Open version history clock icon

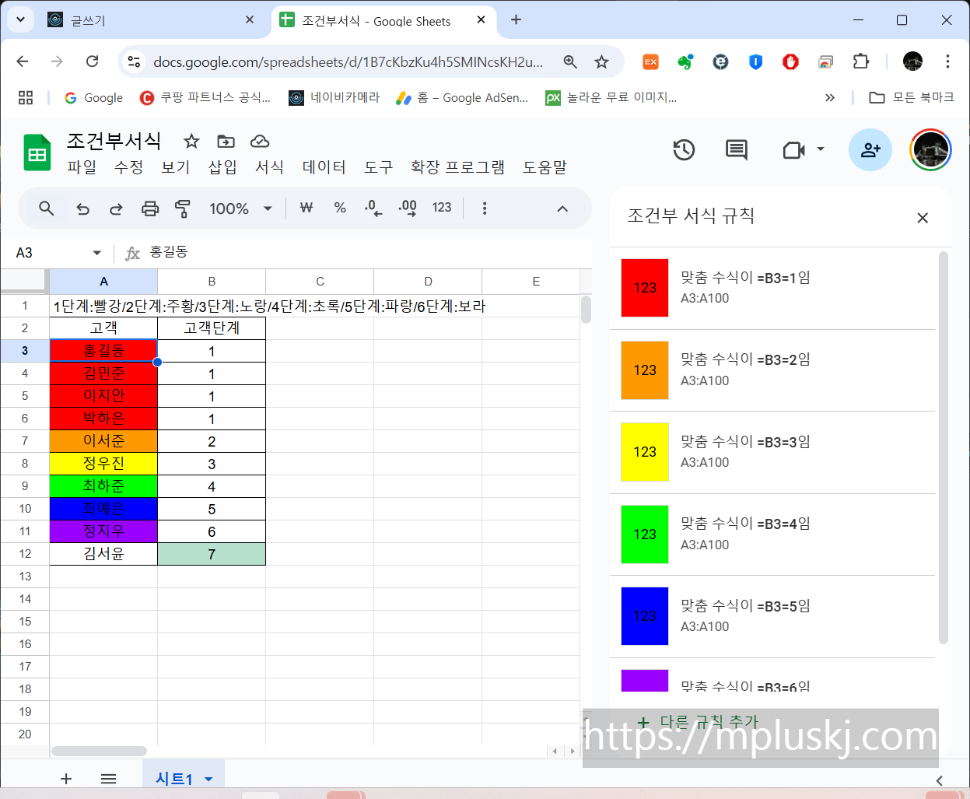(684, 149)
